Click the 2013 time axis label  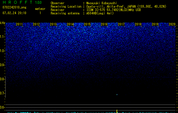[53, 24]
